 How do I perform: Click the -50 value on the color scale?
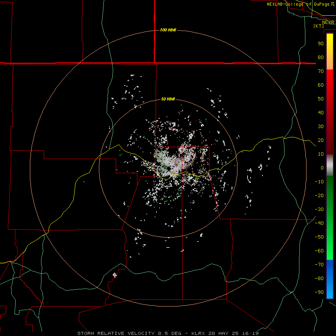(319, 237)
